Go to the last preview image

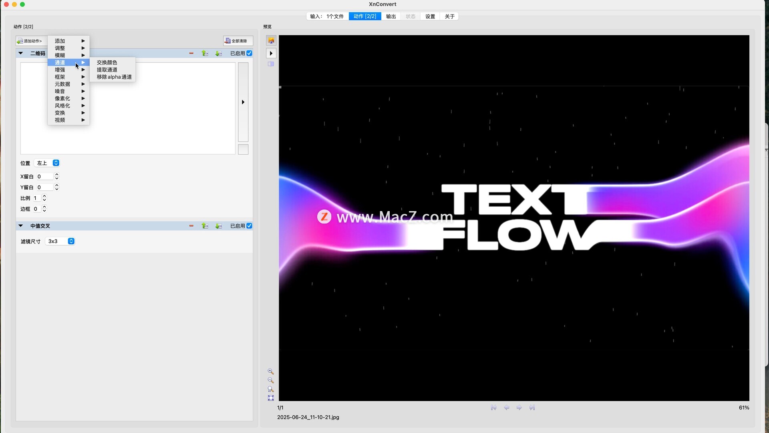pos(532,407)
